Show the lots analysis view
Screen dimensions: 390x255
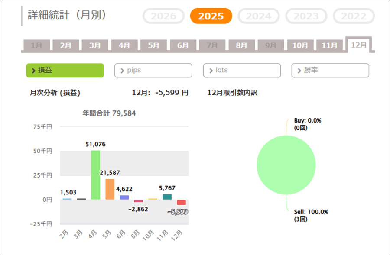pos(242,71)
